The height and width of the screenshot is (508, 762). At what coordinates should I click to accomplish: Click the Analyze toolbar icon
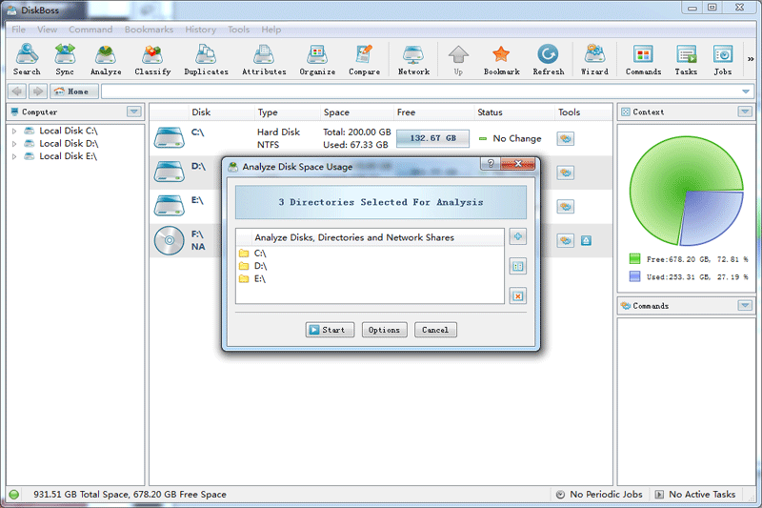click(106, 59)
